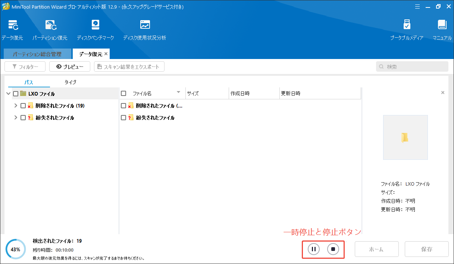The image size is (454, 264).
Task: Open the データ復元 tool in the toolbar
Action: pos(12,30)
